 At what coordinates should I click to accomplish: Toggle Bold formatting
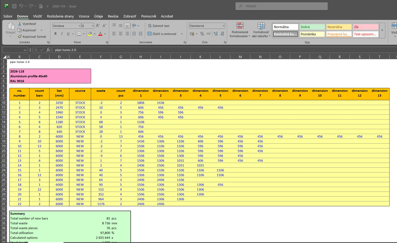pos(55,34)
